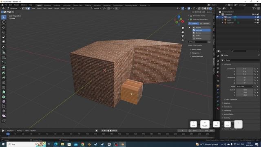Click the Location X value field

point(245,69)
